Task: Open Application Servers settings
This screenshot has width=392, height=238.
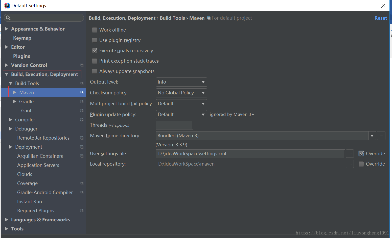Action: (x=38, y=165)
